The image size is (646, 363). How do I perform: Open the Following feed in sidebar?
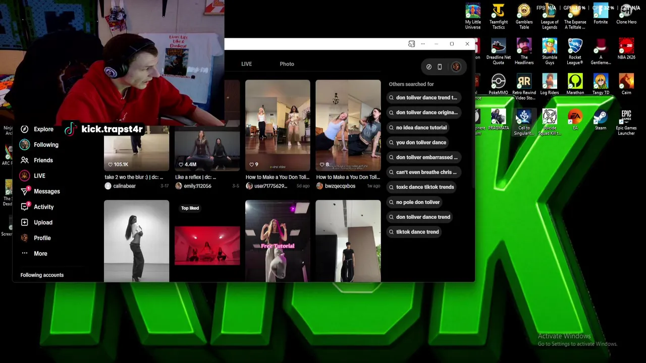39,145
